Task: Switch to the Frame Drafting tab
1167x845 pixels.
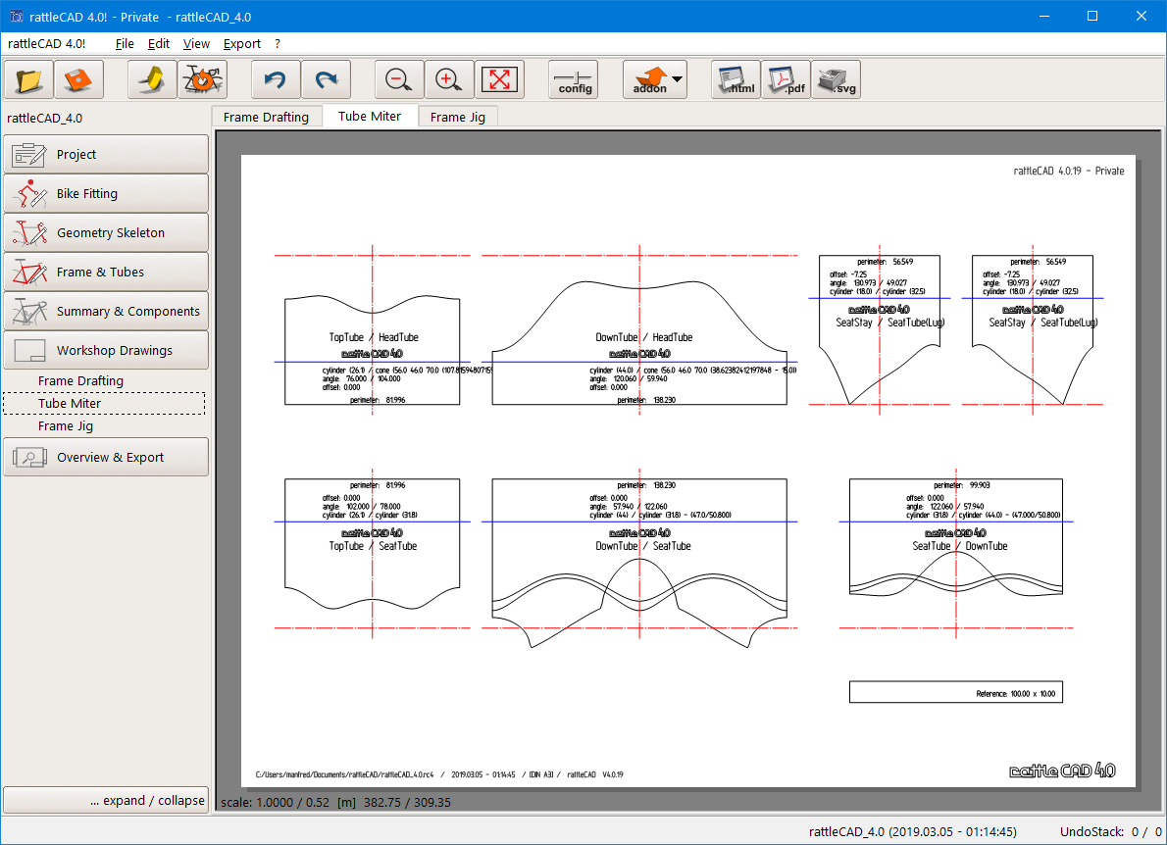Action: 267,117
